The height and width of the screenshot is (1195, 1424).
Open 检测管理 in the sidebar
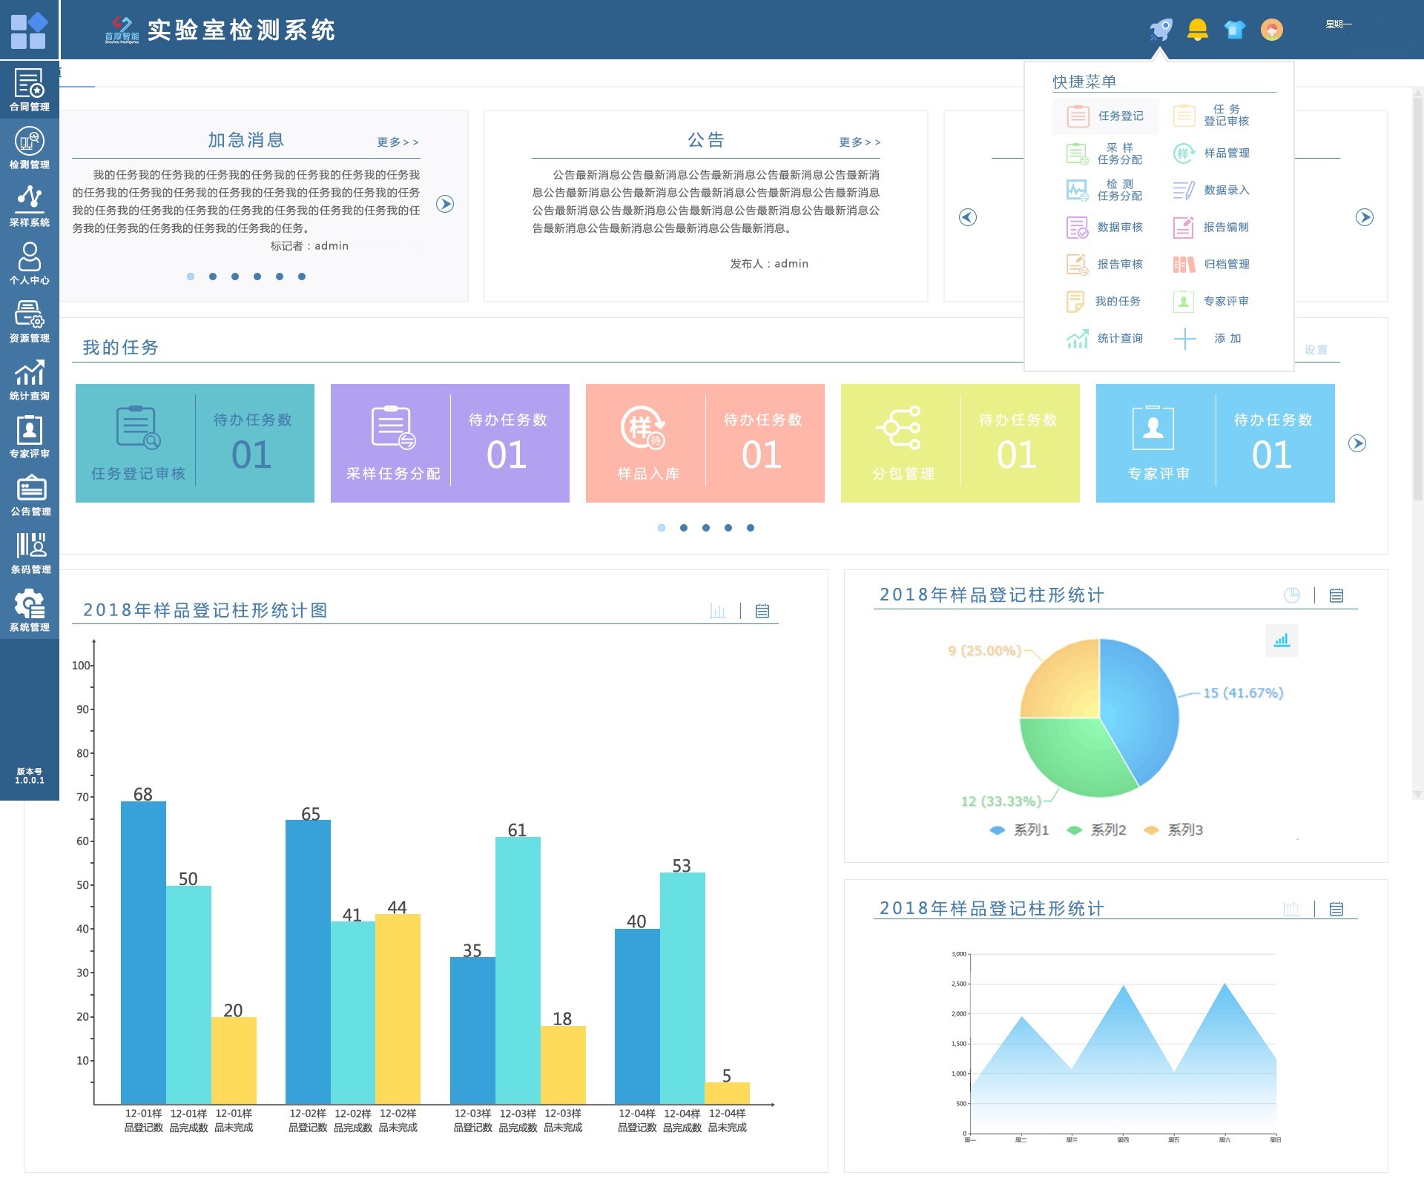point(30,148)
